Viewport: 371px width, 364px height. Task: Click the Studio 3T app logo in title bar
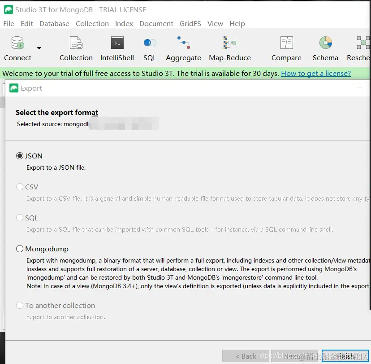pyautogui.click(x=9, y=10)
